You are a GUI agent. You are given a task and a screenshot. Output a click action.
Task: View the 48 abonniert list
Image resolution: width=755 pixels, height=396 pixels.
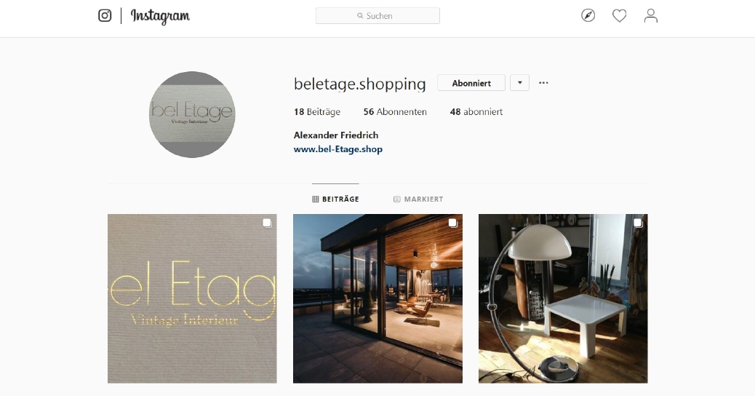point(476,112)
